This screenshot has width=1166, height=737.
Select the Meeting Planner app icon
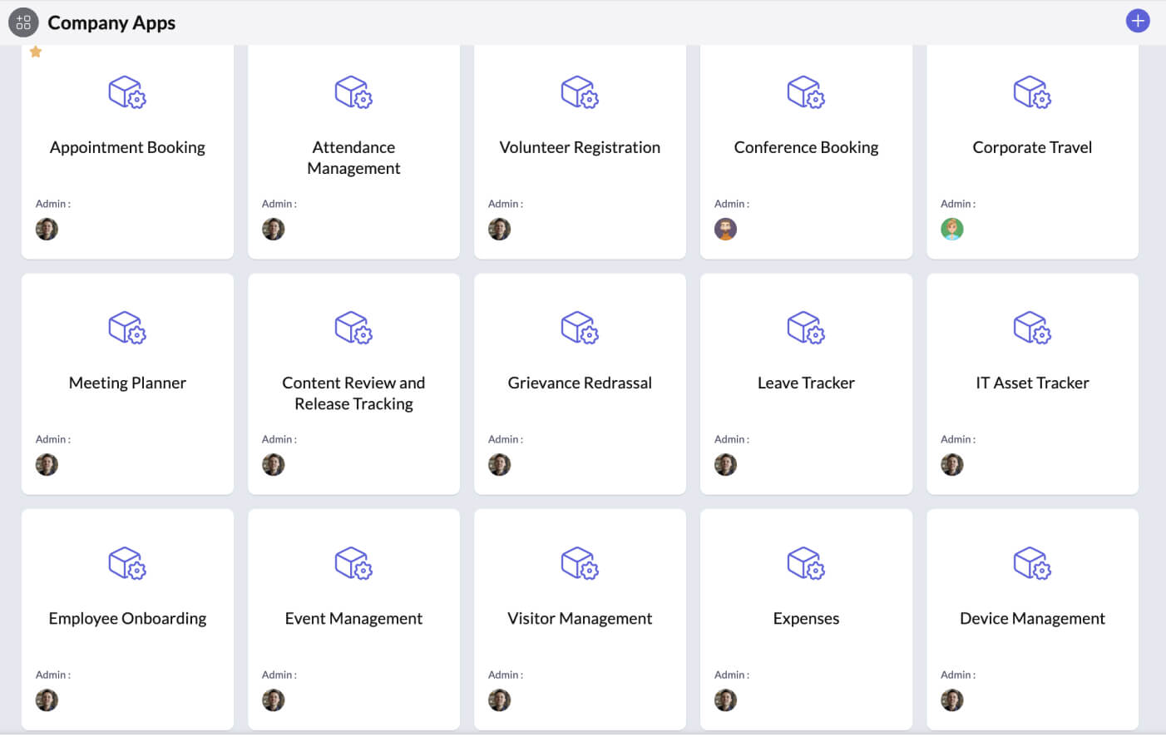pyautogui.click(x=127, y=328)
